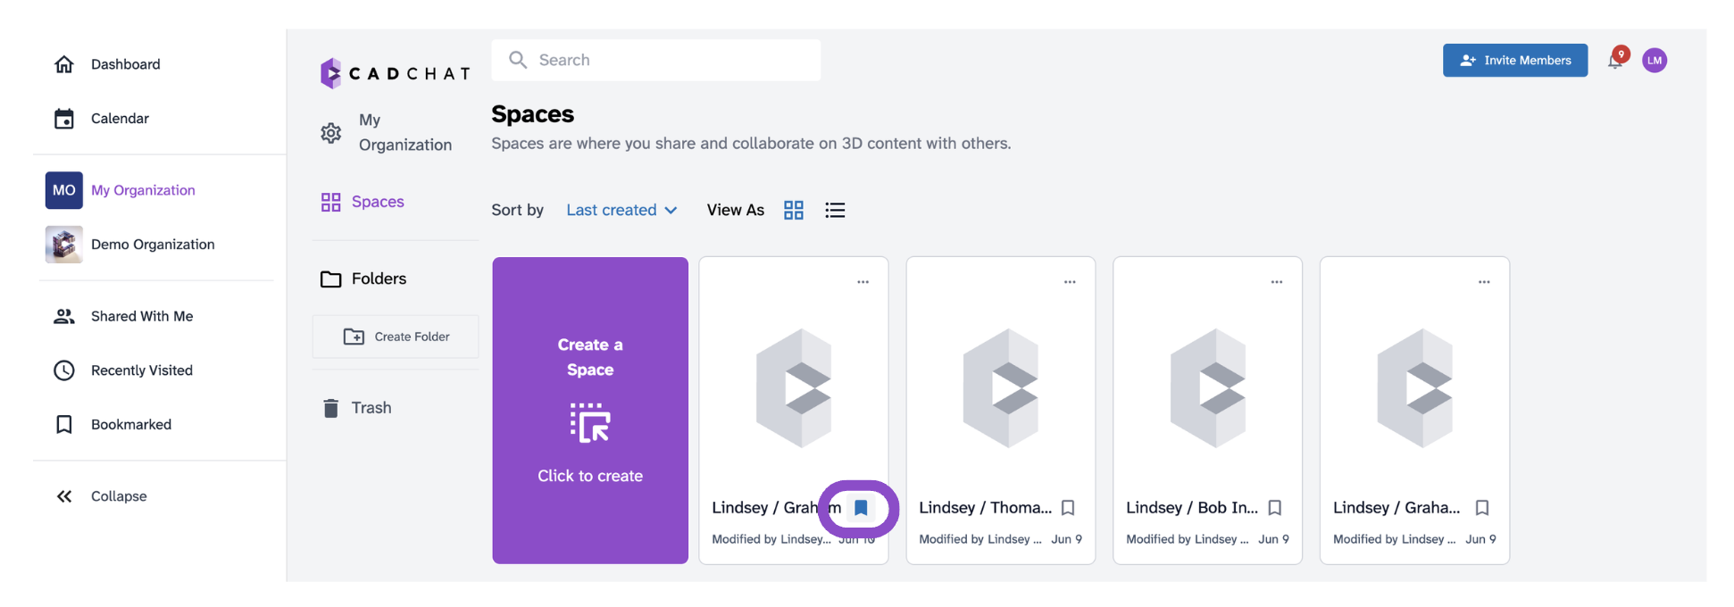Remove bookmark from Lindsey / Graham space

click(861, 508)
